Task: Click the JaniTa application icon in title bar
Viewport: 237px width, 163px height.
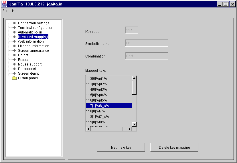Action: [x=4, y=4]
